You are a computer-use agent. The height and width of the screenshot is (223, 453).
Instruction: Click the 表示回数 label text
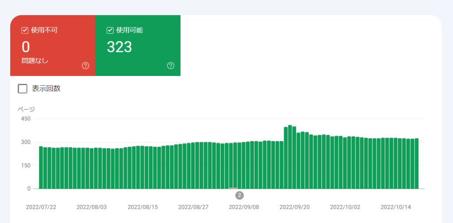pos(46,89)
